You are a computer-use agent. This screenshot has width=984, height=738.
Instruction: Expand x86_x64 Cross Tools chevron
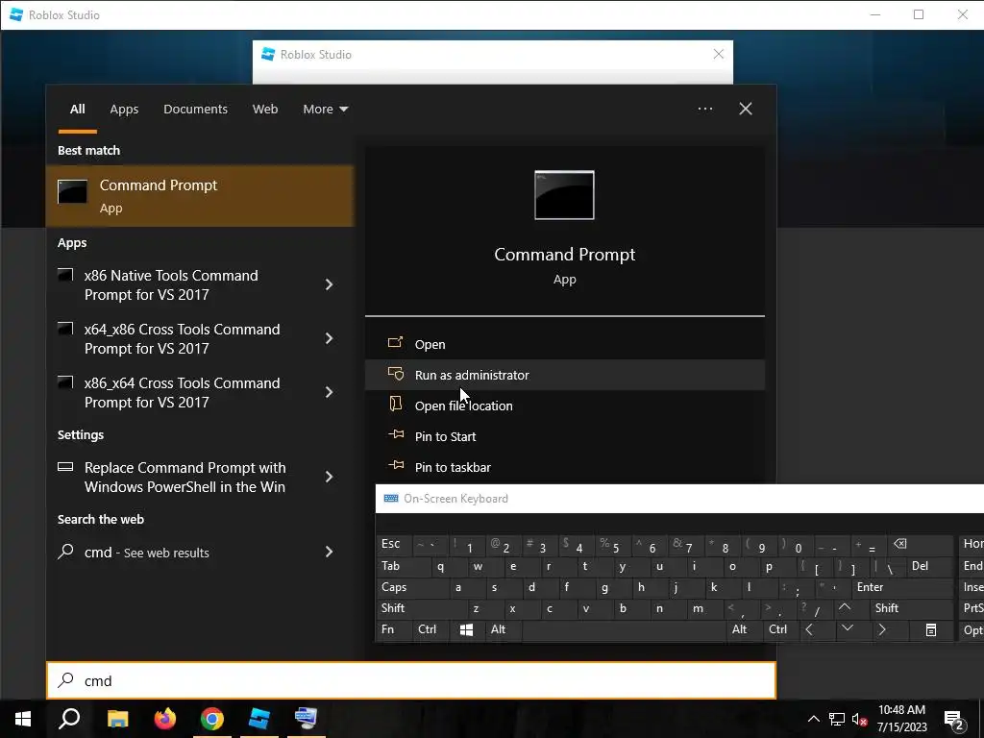pos(329,393)
